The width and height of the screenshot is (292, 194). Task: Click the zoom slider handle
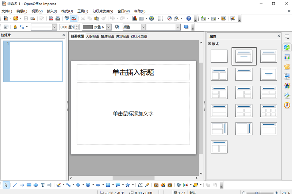[x=257, y=193]
